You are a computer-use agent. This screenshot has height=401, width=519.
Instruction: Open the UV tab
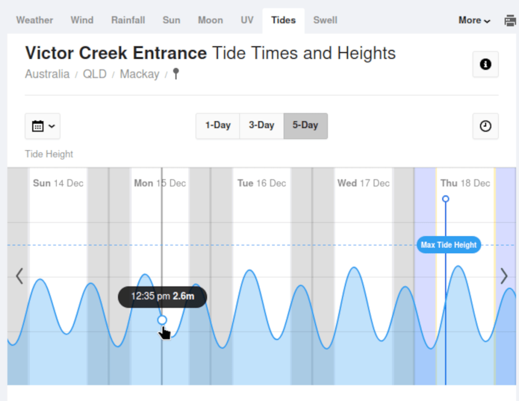click(x=247, y=20)
